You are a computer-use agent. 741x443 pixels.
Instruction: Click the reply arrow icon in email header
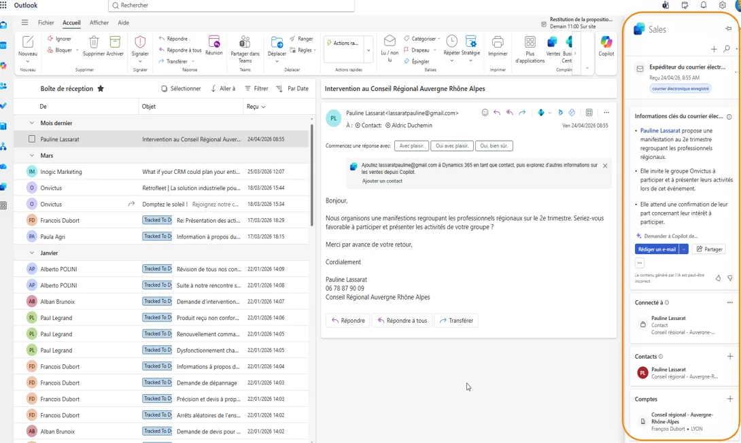[x=497, y=112]
